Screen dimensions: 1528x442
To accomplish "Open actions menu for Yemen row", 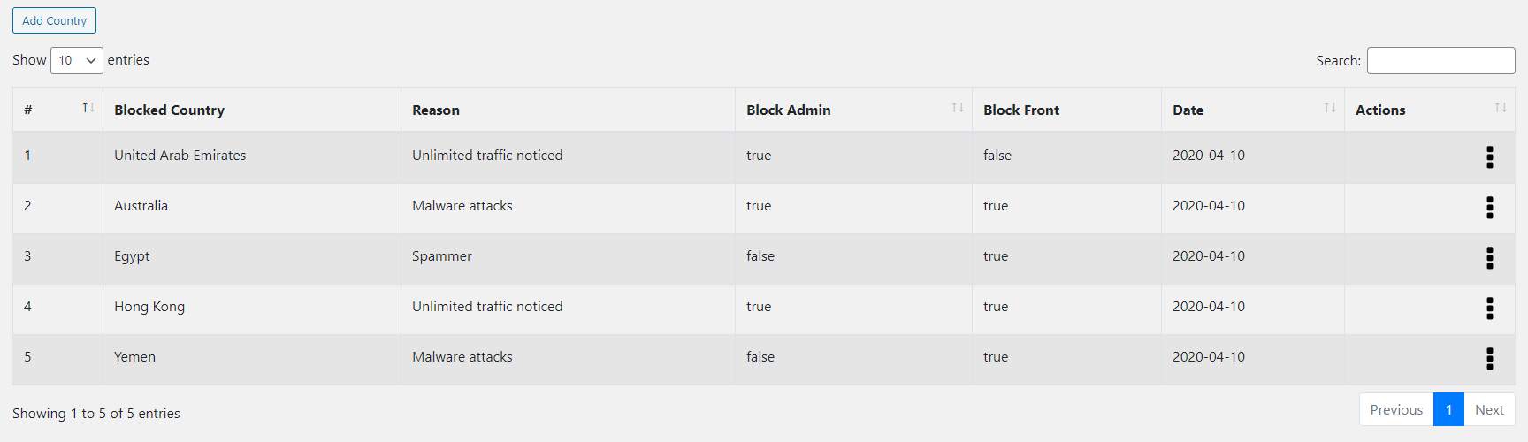I will 1490,359.
